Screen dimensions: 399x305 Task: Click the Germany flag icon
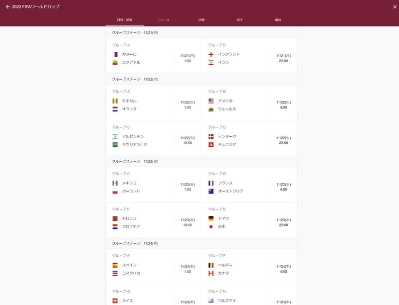[x=211, y=218]
